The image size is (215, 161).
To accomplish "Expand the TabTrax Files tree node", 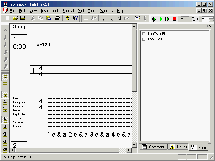I will (x=144, y=34).
